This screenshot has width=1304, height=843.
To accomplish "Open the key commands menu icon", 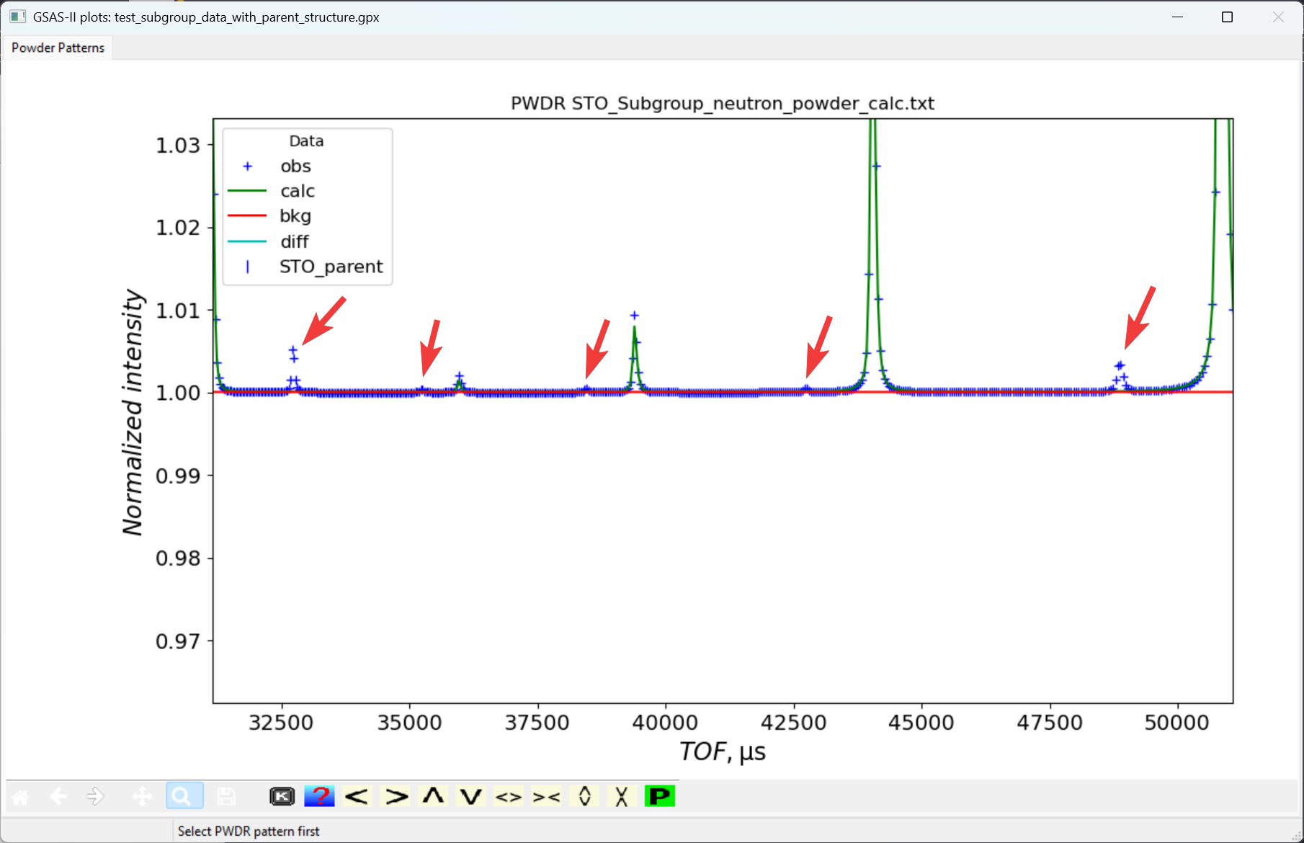I will click(282, 795).
